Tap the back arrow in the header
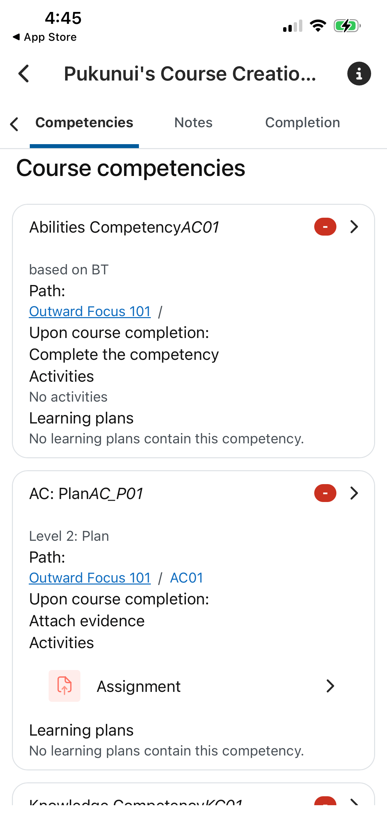The width and height of the screenshot is (387, 839). click(x=24, y=74)
